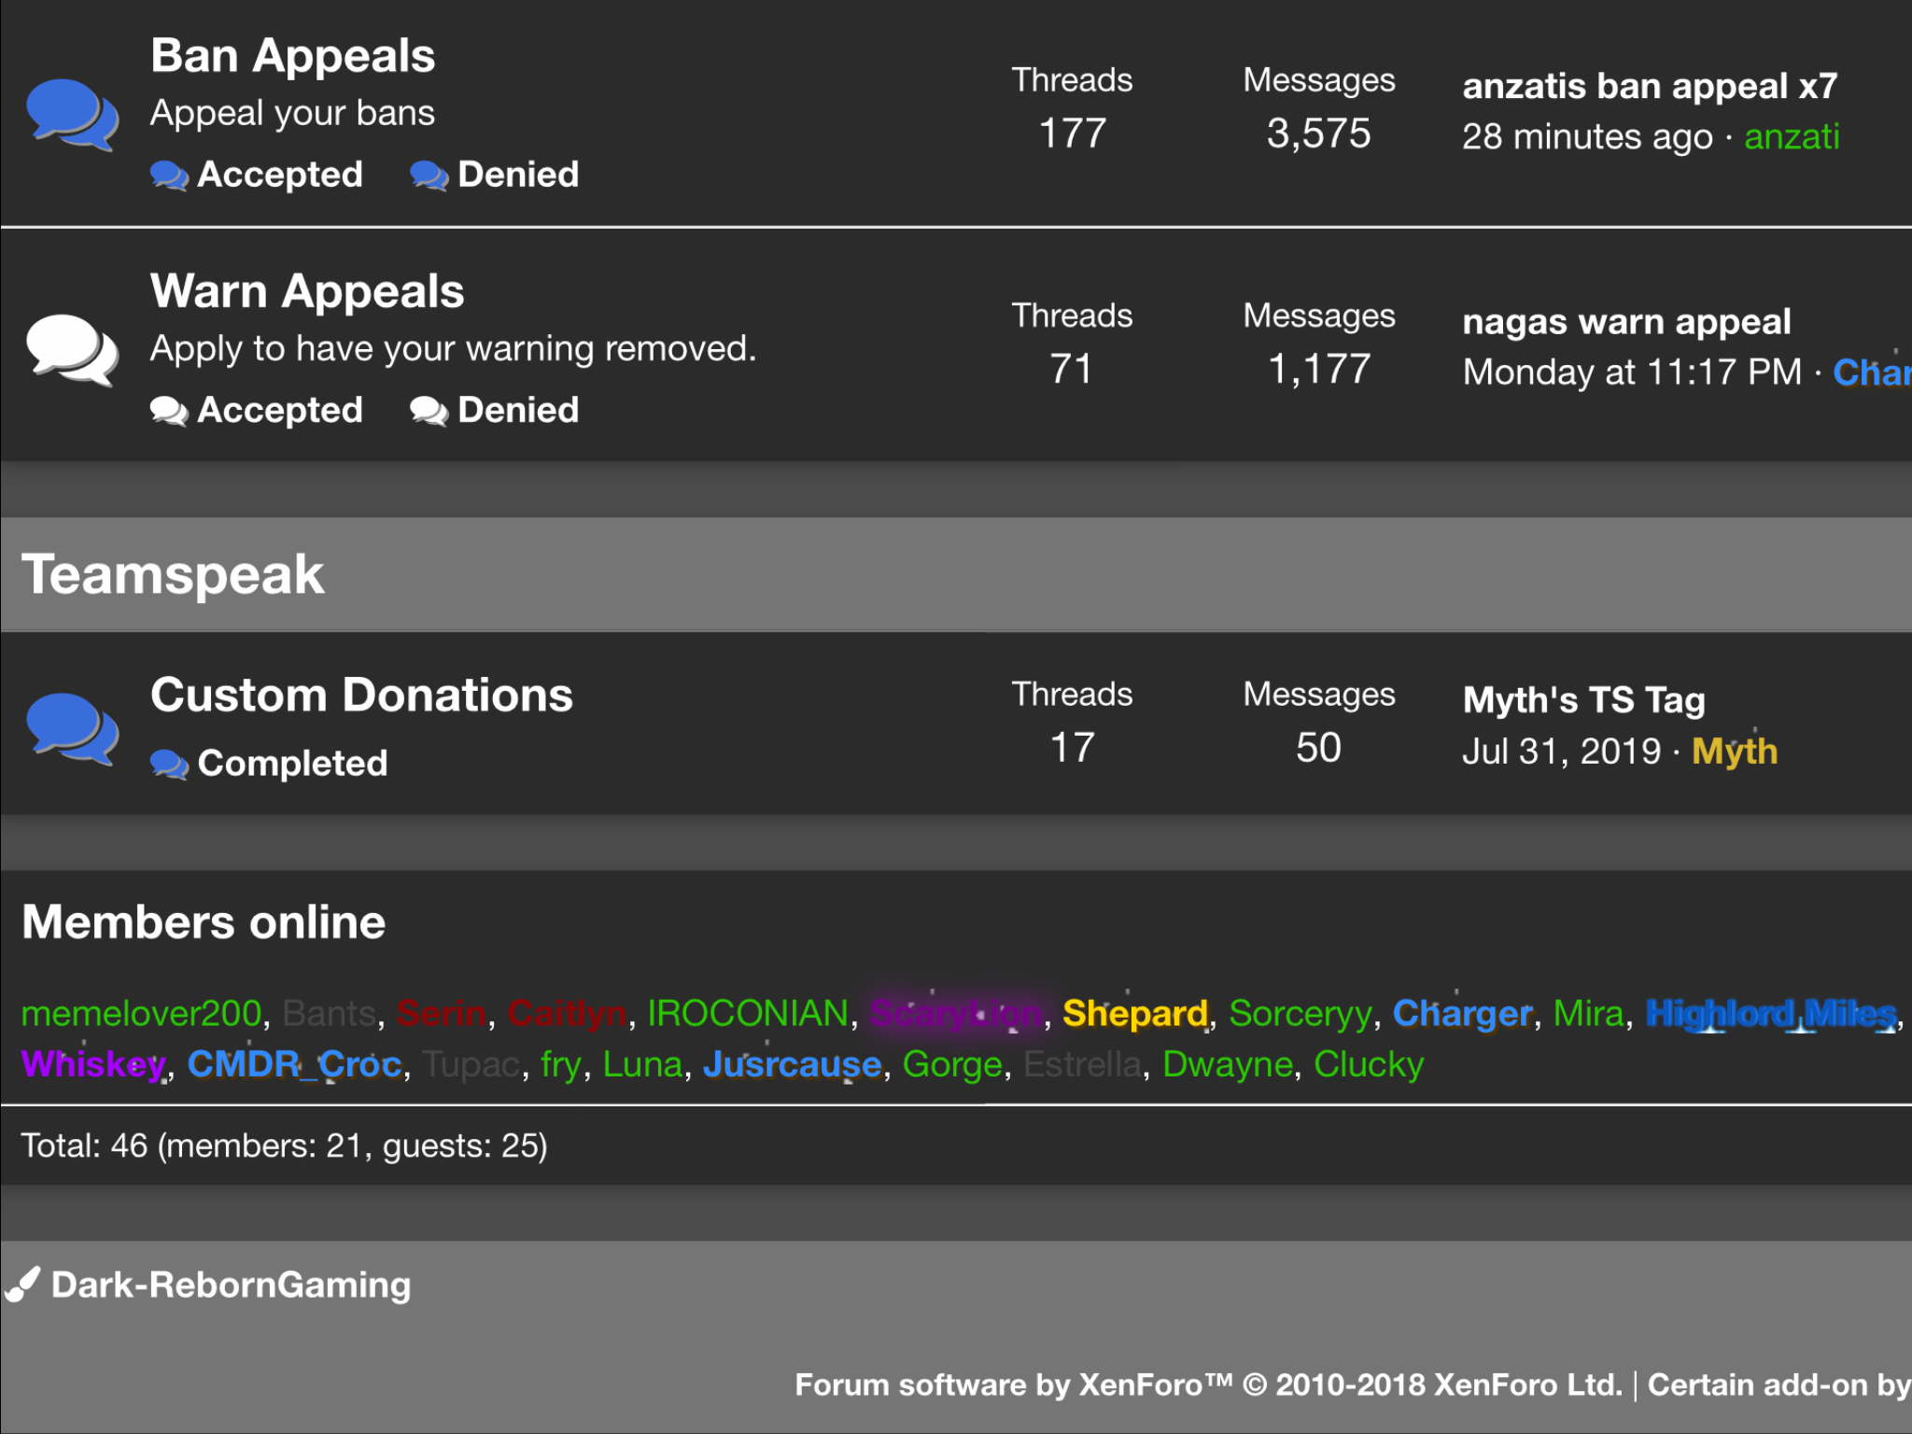Screen dimensions: 1912x1434
Task: Open the Ban Appeals forum title
Action: [x=293, y=56]
